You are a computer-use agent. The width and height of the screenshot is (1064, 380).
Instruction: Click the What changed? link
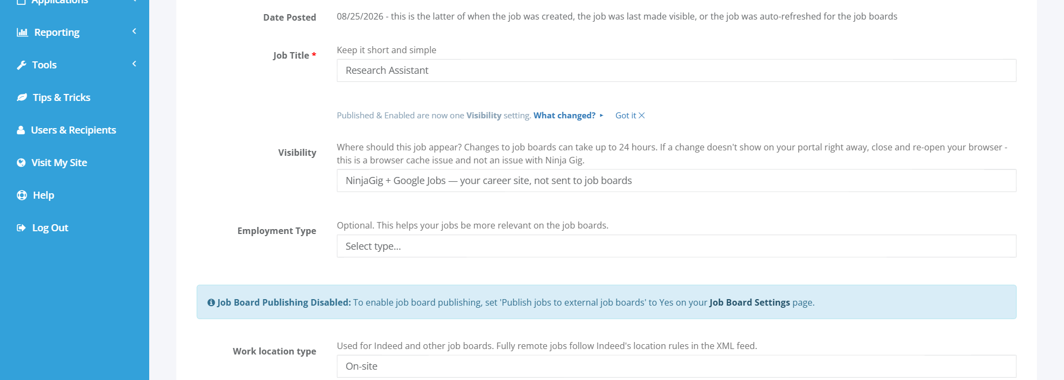pos(564,116)
